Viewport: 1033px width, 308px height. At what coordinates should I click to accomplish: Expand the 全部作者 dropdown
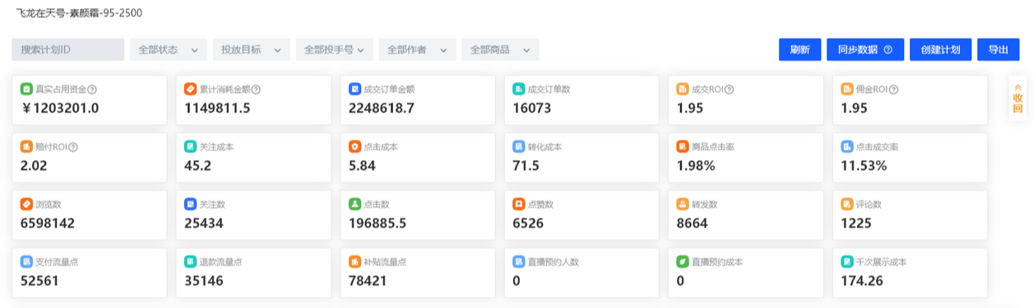418,49
